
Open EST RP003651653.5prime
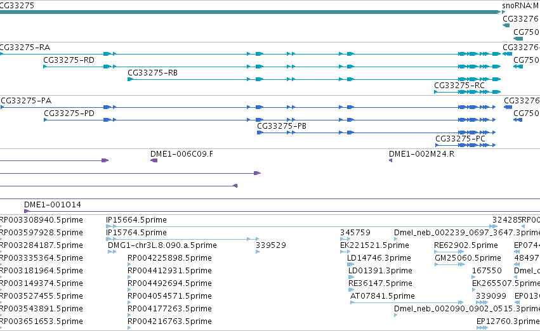point(41,321)
